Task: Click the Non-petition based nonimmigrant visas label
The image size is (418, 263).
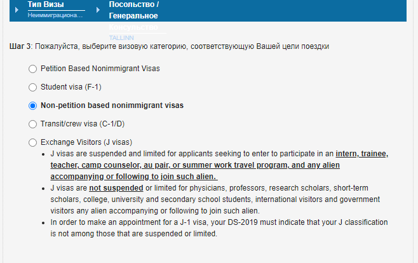Action: (x=116, y=105)
